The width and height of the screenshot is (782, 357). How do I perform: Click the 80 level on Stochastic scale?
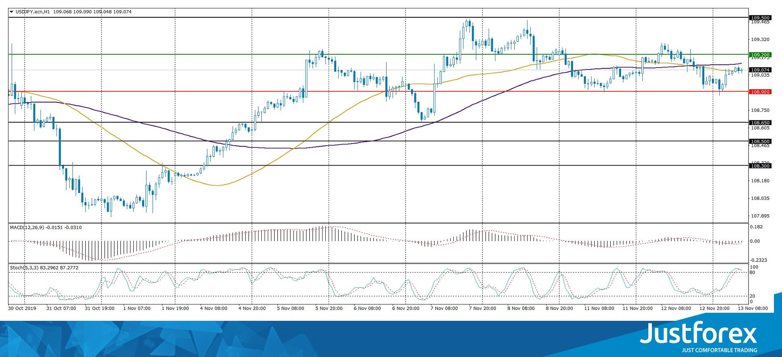click(x=753, y=273)
